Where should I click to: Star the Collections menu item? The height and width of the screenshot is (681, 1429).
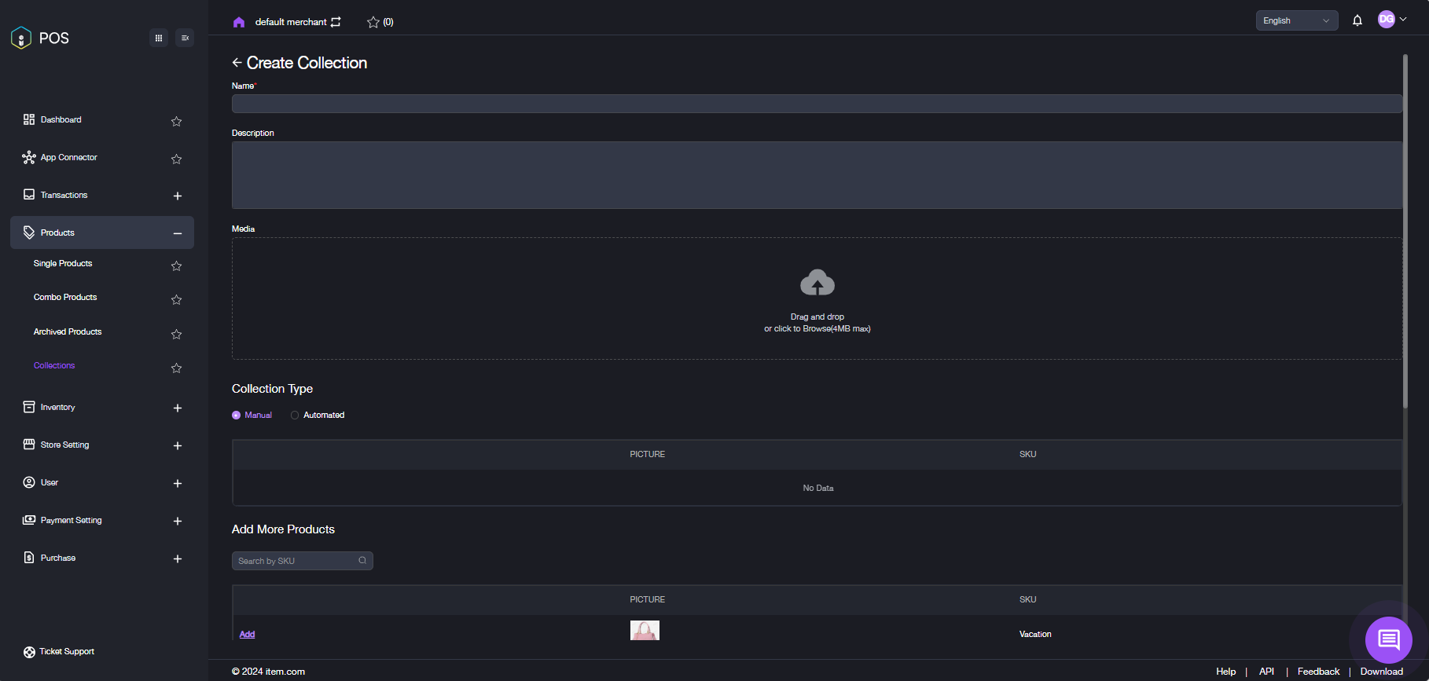click(176, 368)
